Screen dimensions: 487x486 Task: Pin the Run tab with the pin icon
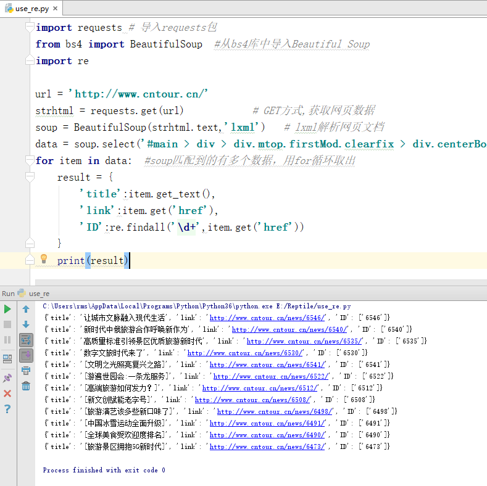point(7,377)
